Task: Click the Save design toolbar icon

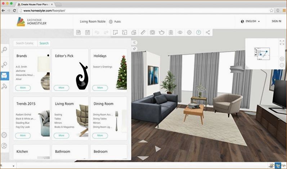Action: pyautogui.click(x=88, y=32)
